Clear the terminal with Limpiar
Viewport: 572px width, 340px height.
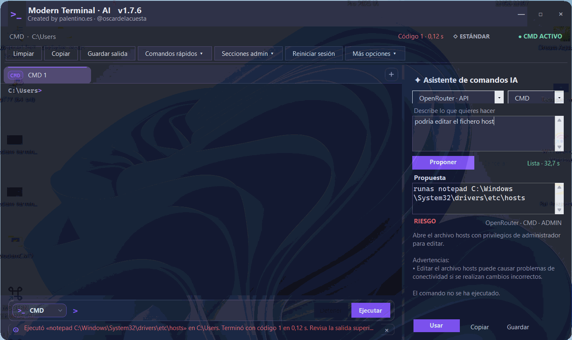(24, 53)
